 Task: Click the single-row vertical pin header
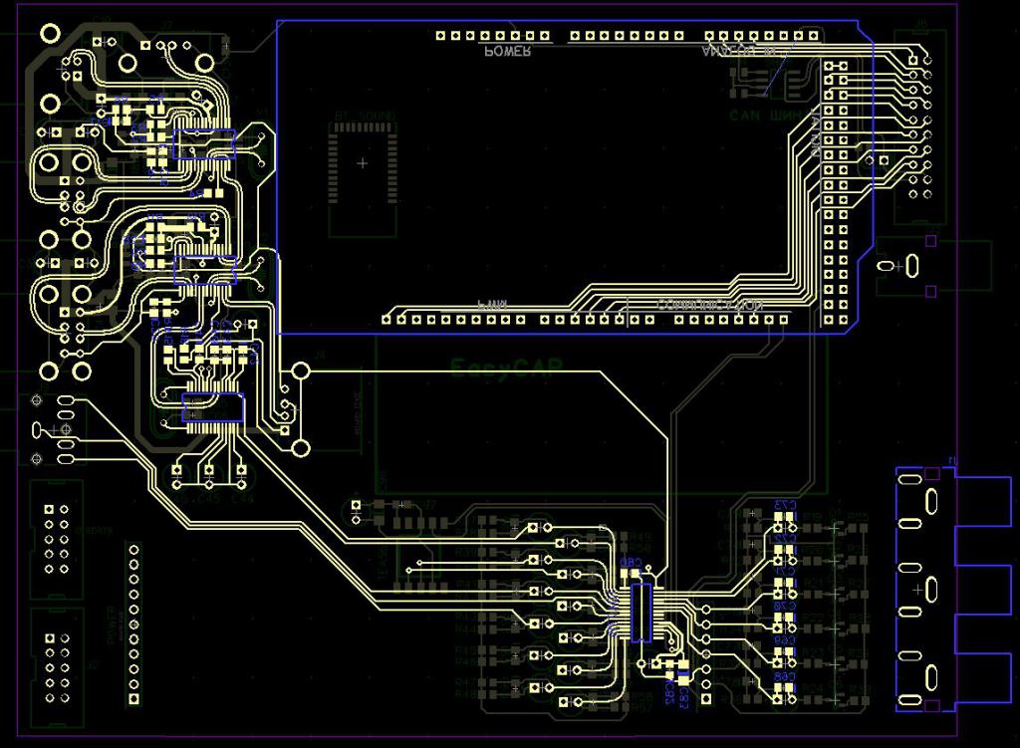133,623
